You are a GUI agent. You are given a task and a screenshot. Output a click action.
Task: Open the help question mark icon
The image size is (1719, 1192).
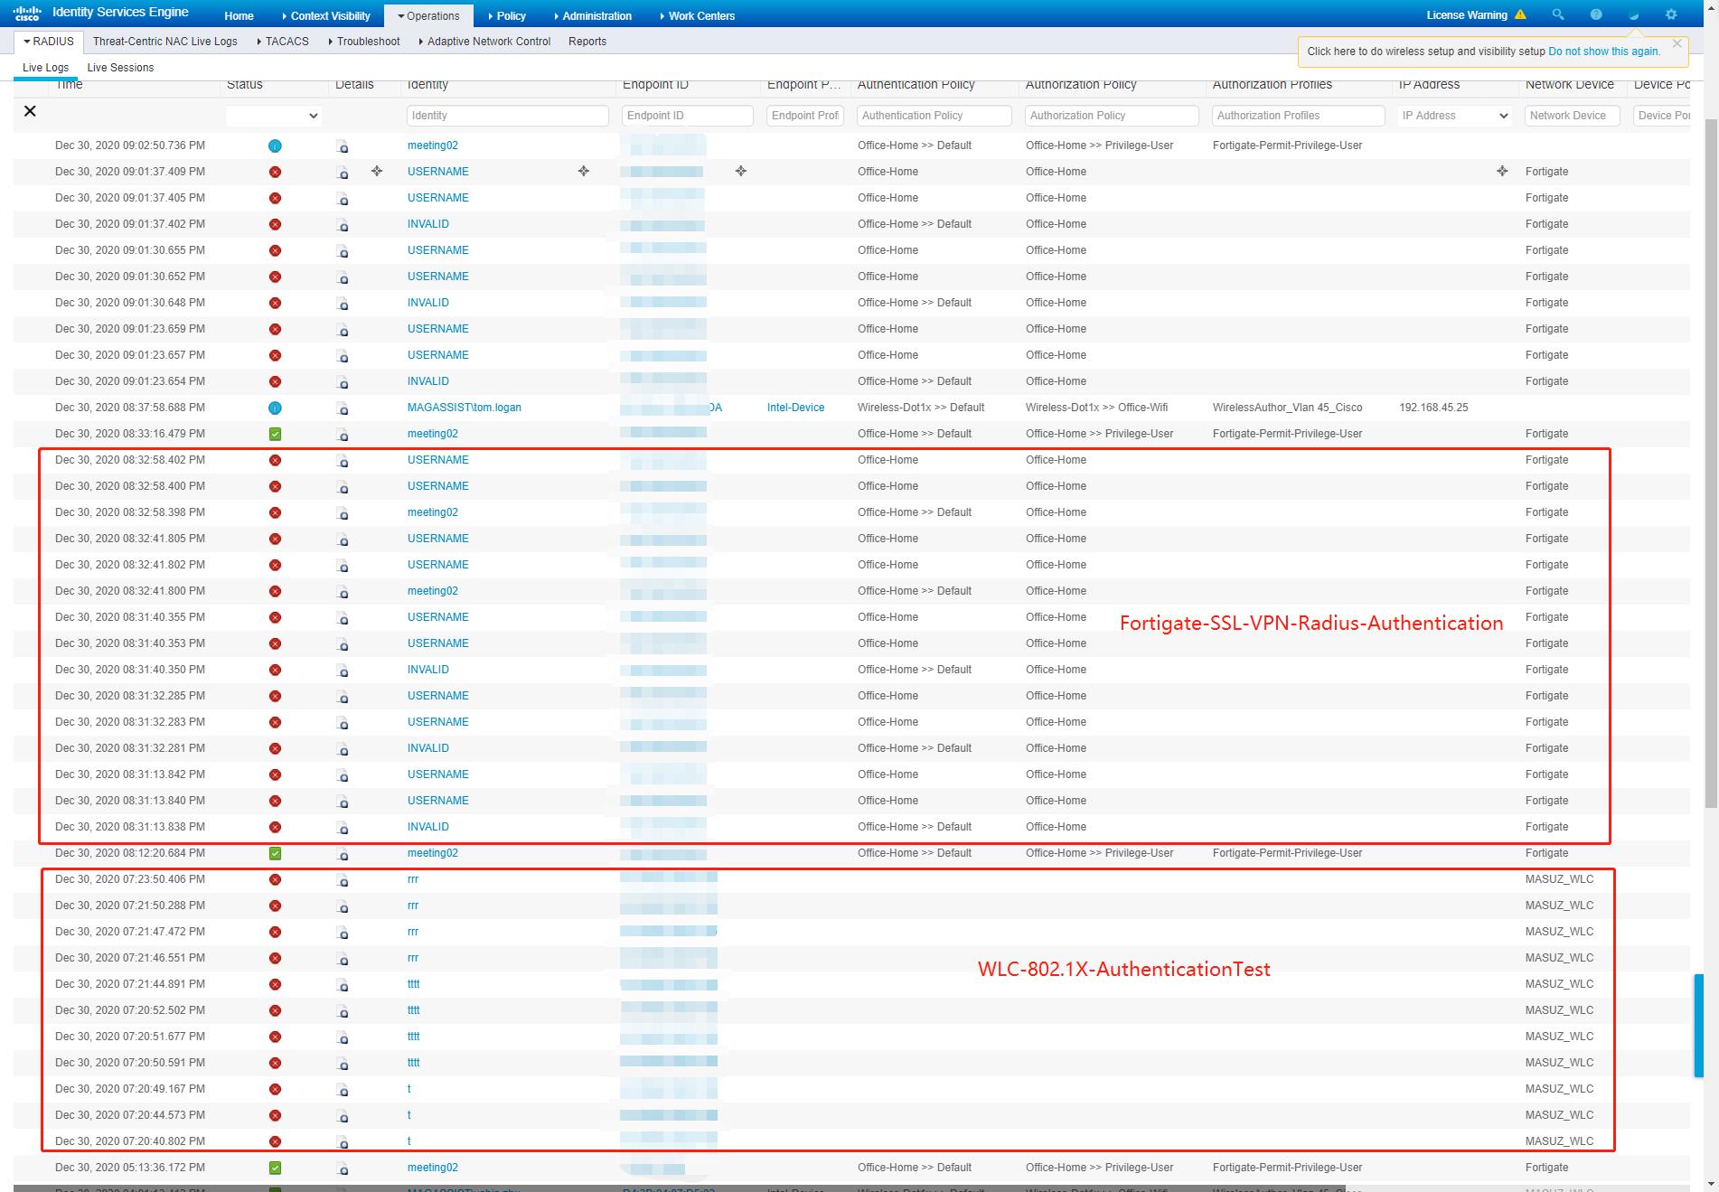point(1596,14)
